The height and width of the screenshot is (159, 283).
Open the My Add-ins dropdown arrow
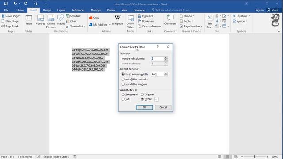pos(110,25)
